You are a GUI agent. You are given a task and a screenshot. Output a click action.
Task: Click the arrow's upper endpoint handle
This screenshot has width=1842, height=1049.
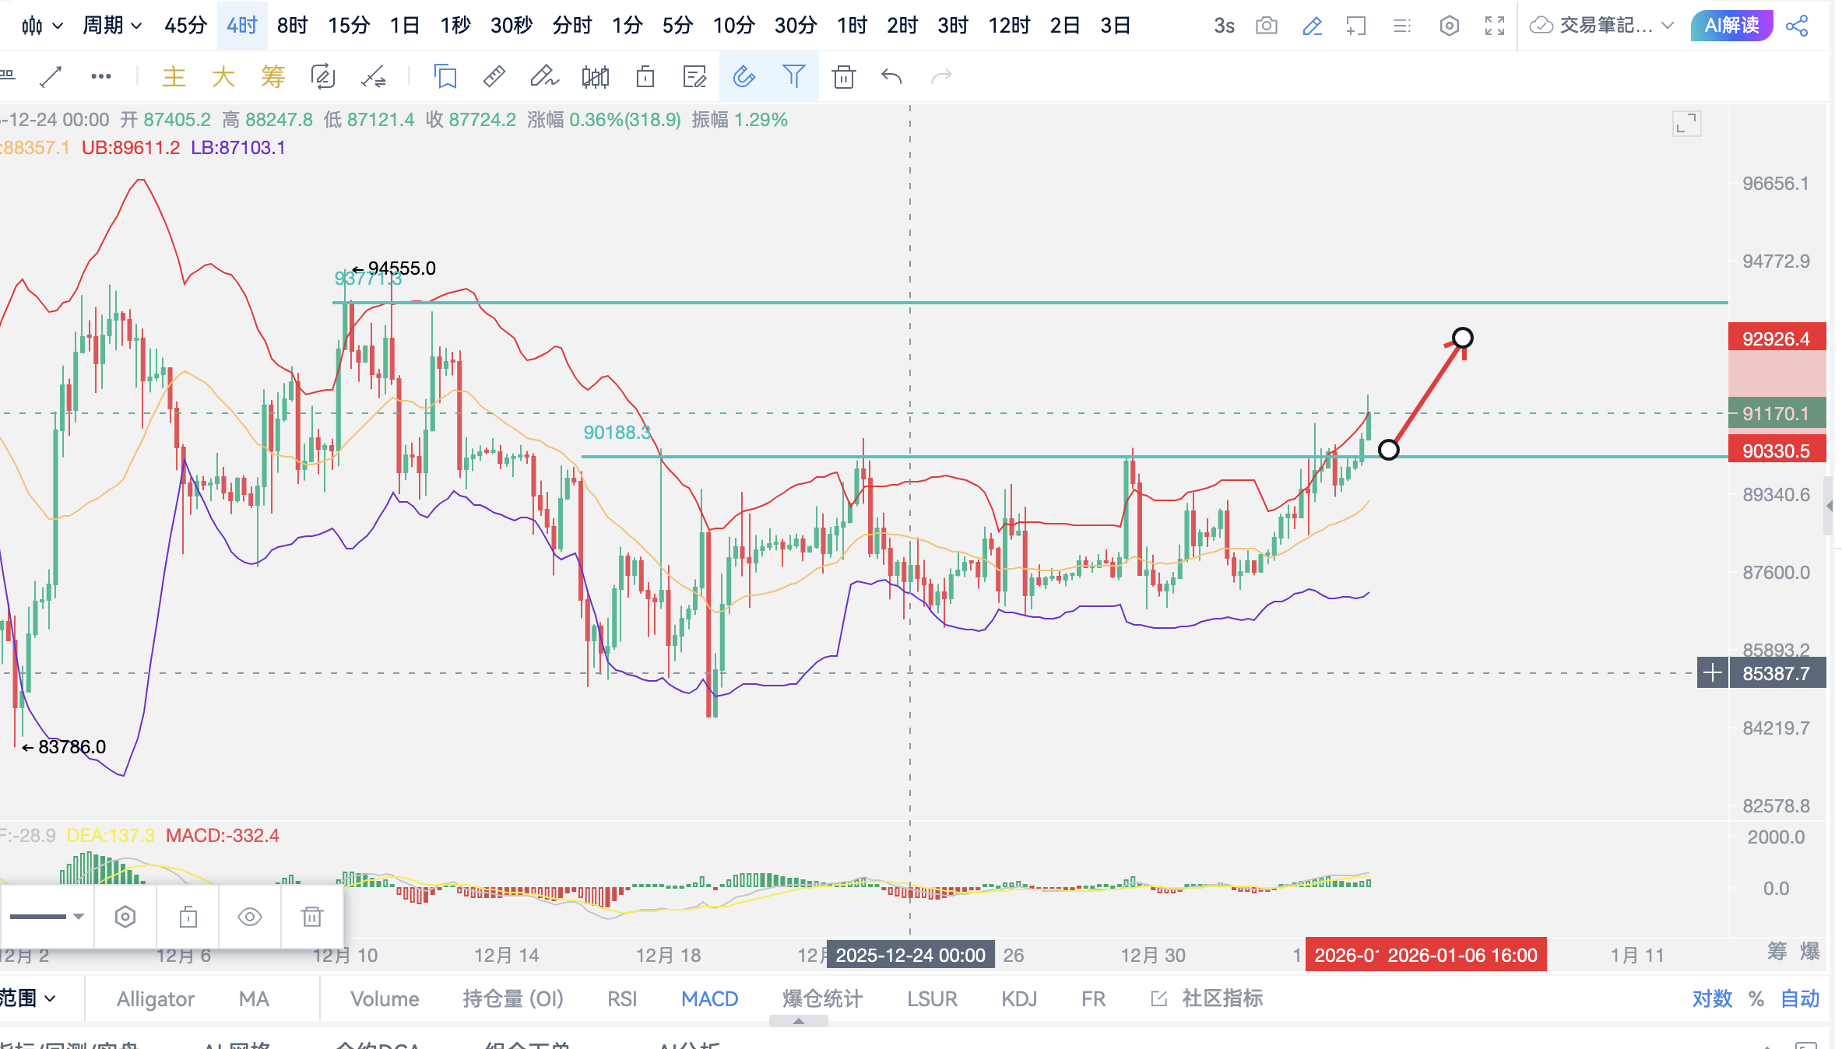coord(1462,338)
